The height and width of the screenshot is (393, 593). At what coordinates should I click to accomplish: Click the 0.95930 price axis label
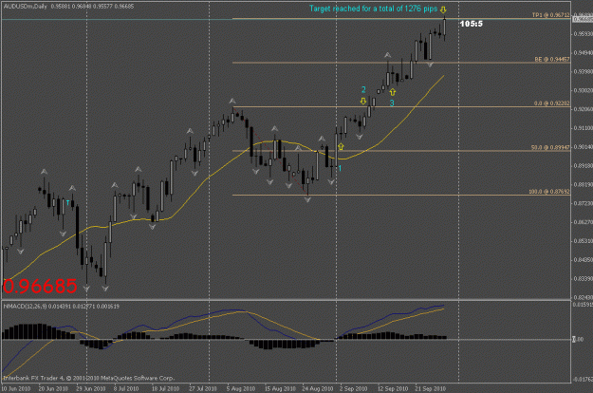tap(583, 34)
